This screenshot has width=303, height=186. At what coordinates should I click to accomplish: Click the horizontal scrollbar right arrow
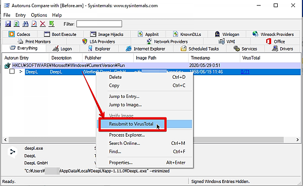click(x=297, y=140)
